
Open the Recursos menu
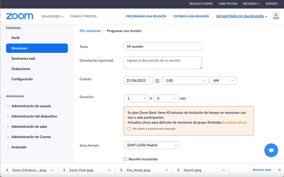click(x=251, y=4)
